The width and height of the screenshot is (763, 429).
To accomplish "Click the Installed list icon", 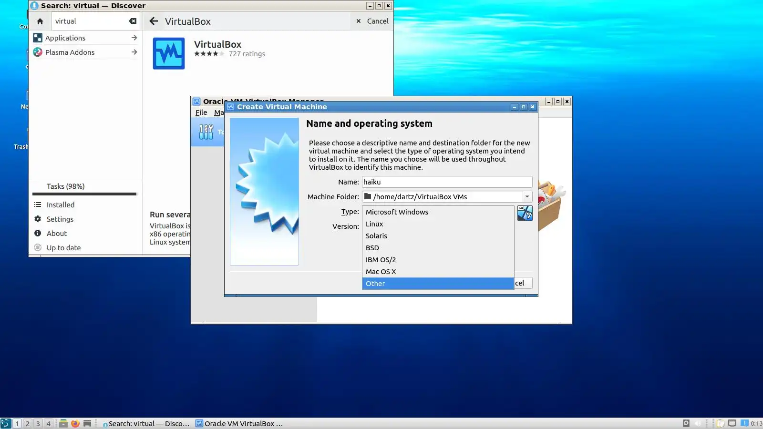I will point(38,204).
